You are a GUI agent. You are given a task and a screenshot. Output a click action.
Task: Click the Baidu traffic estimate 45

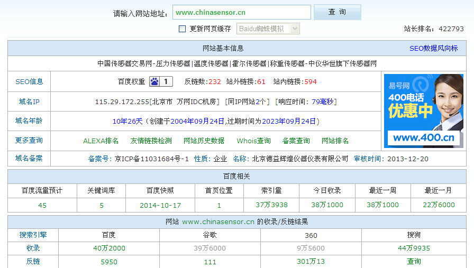[x=42, y=206]
